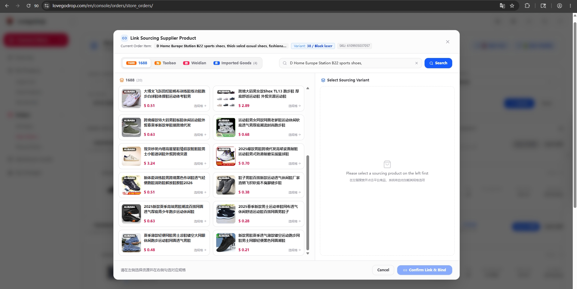Click the product list scroll up arrow
577x289 pixels.
point(308,88)
